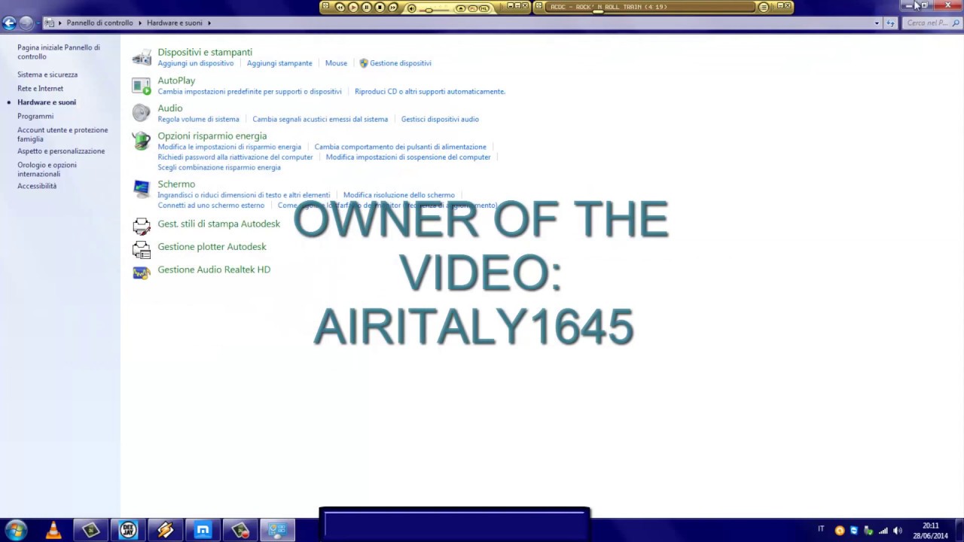The width and height of the screenshot is (964, 542).
Task: Click Safely Remove Hardware tray icon
Action: pos(868,531)
